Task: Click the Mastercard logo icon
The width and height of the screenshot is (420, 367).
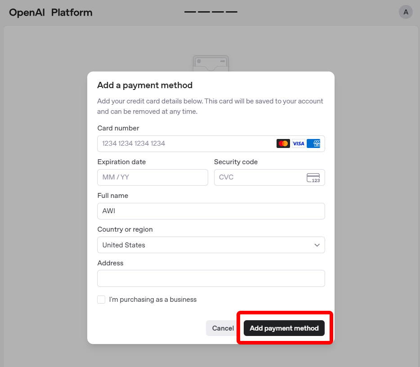Action: pos(283,143)
